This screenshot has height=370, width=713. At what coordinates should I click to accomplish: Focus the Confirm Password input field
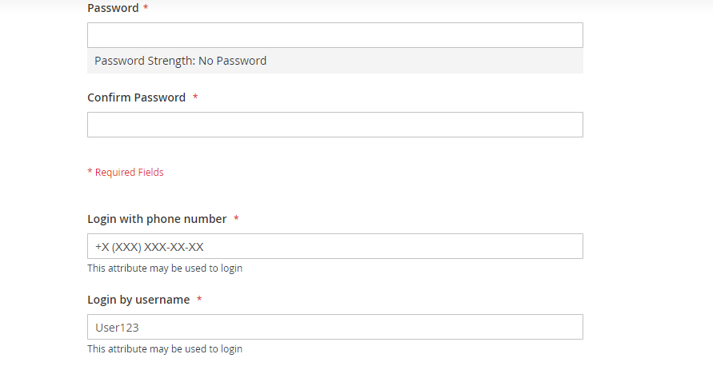point(334,125)
